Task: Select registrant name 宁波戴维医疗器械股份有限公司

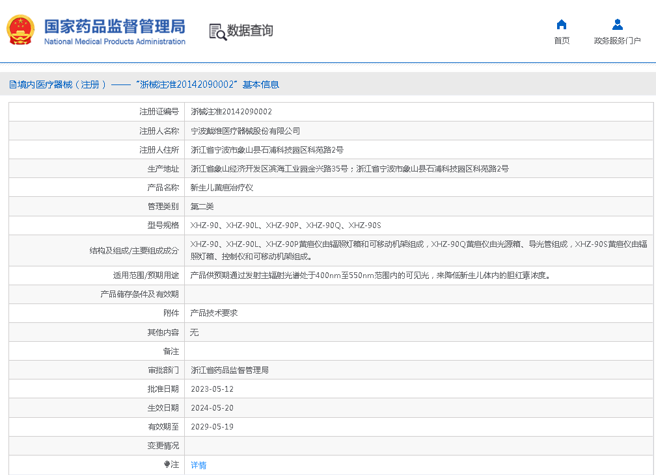Action: click(x=245, y=131)
